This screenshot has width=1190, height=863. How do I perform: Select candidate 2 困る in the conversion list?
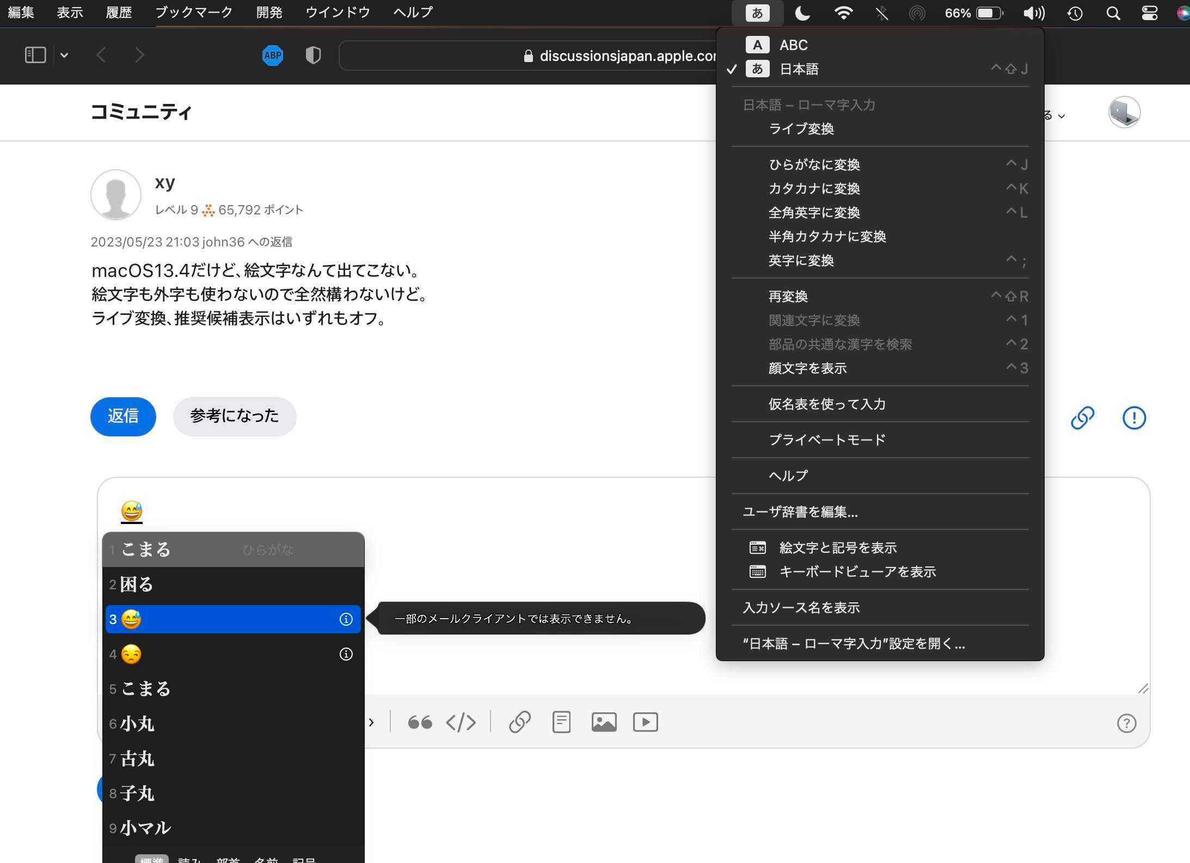tap(137, 584)
